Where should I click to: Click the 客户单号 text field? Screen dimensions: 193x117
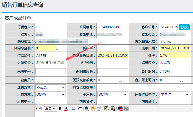pyautogui.click(x=169, y=27)
